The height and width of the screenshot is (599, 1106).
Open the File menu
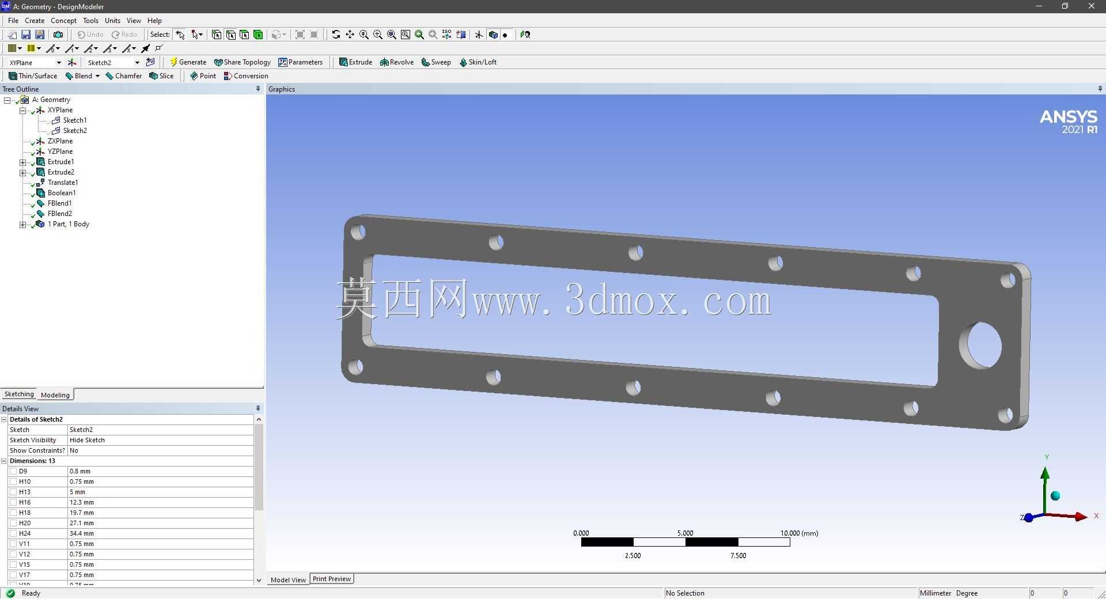[x=13, y=20]
